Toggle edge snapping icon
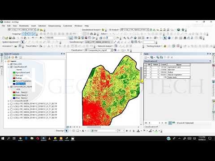This screenshot has height=161, width=215. point(34,34)
